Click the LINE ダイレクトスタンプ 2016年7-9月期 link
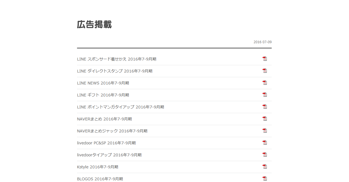Screen dimensions: 349x182 click(115, 71)
